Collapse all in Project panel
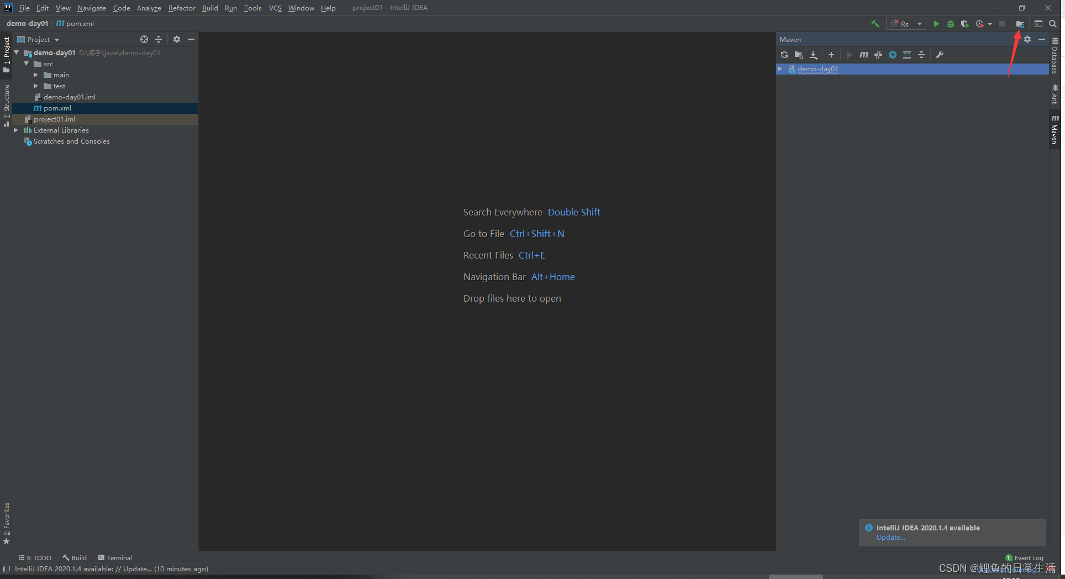 point(159,39)
